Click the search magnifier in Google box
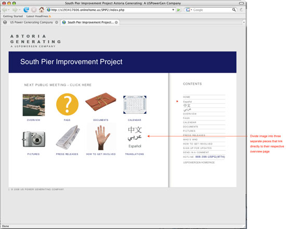The height and width of the screenshot is (229, 286). pyautogui.click(x=234, y=10)
